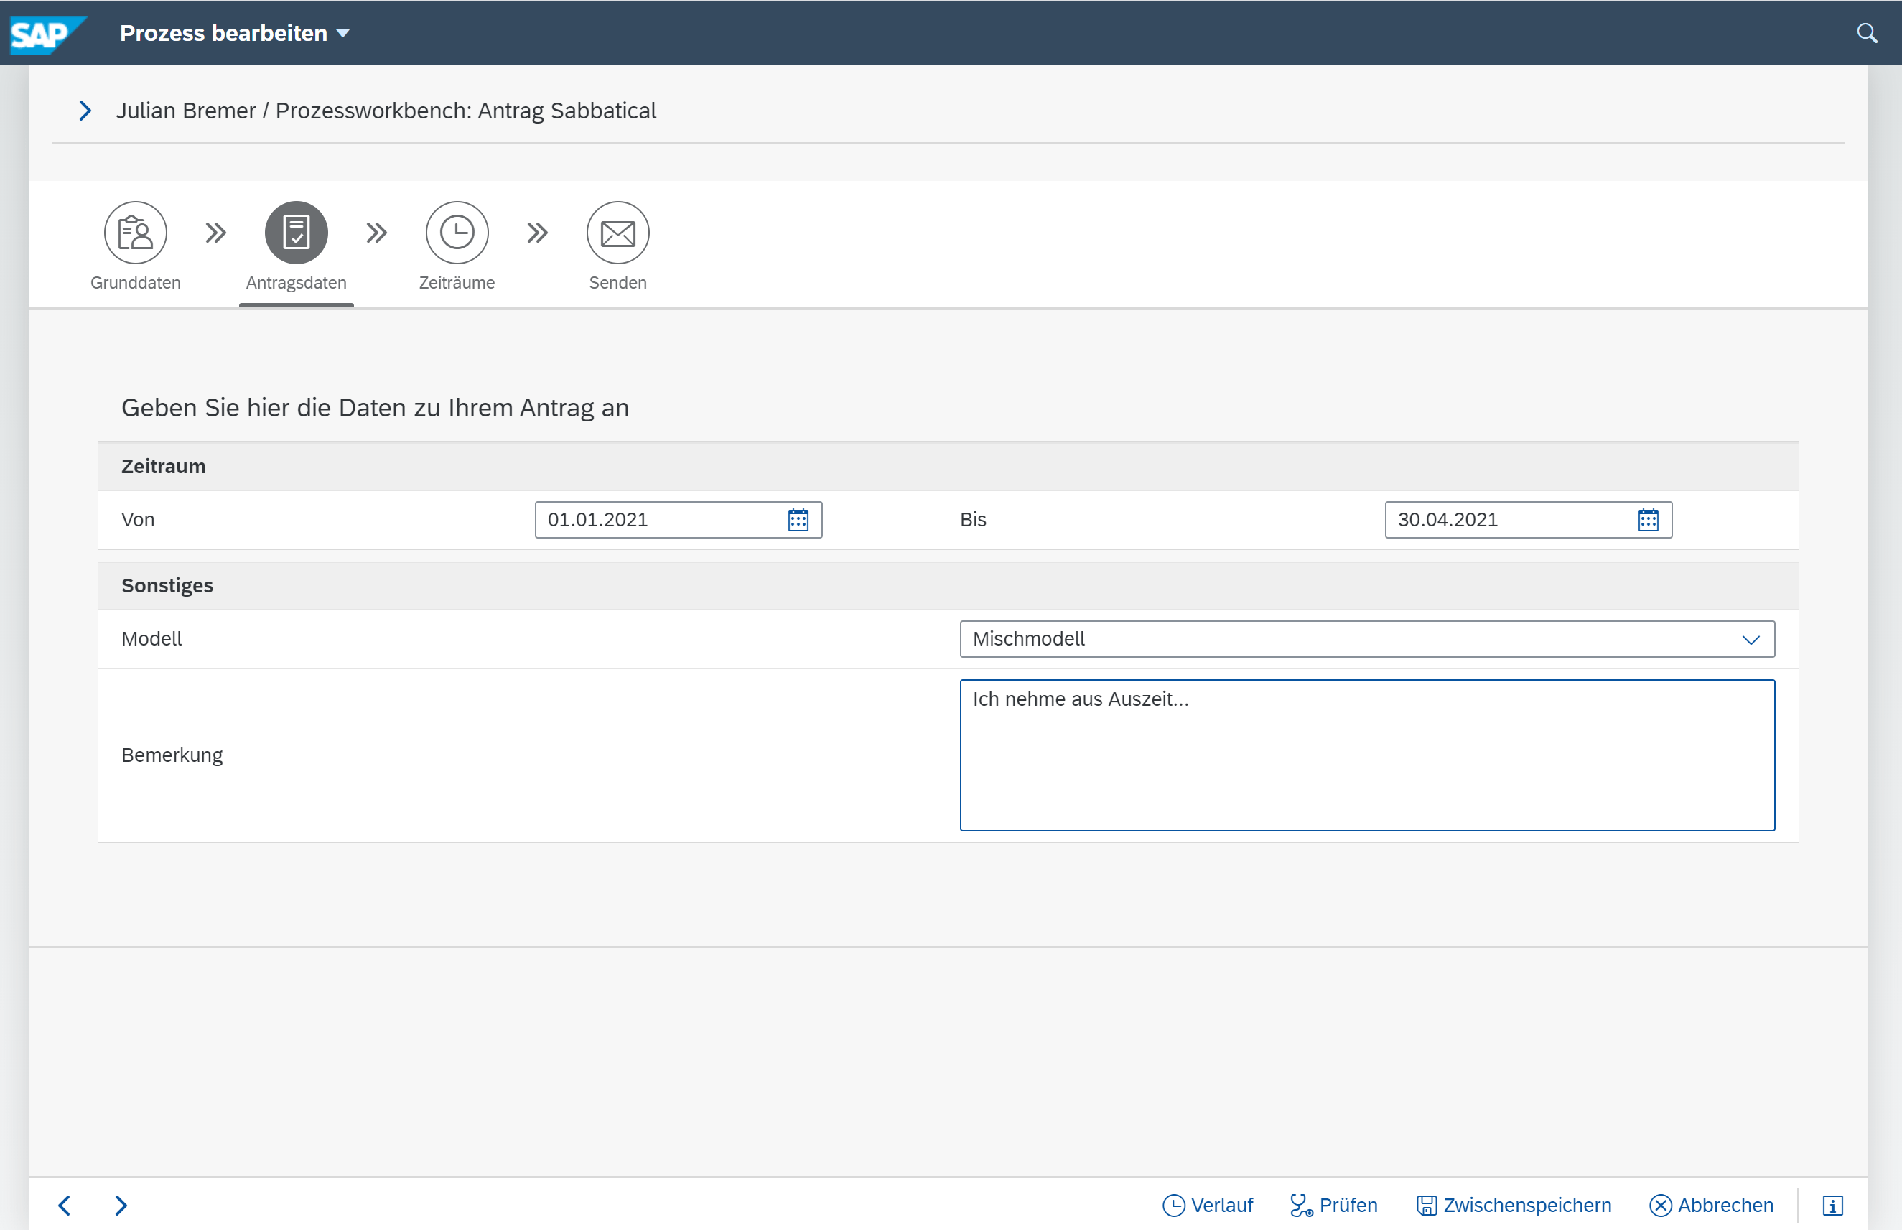1902x1230 pixels.
Task: Click the SAP logo
Action: click(x=48, y=34)
